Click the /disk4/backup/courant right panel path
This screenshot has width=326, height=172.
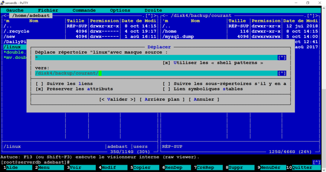pos(201,15)
